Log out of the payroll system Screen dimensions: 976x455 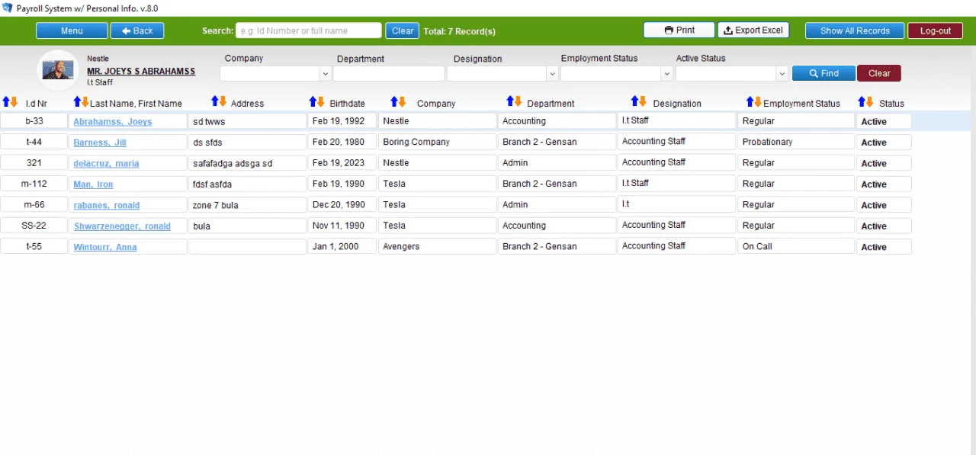935,30
